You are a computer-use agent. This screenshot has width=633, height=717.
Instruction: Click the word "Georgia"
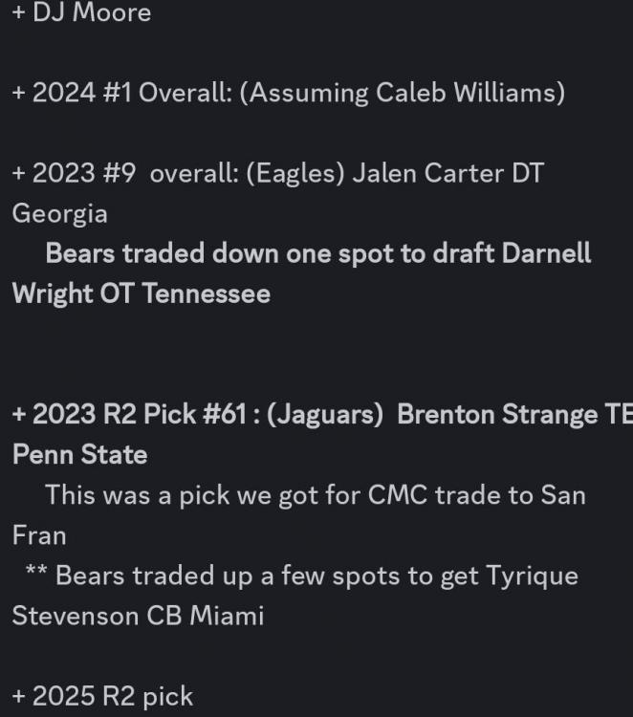click(x=59, y=213)
